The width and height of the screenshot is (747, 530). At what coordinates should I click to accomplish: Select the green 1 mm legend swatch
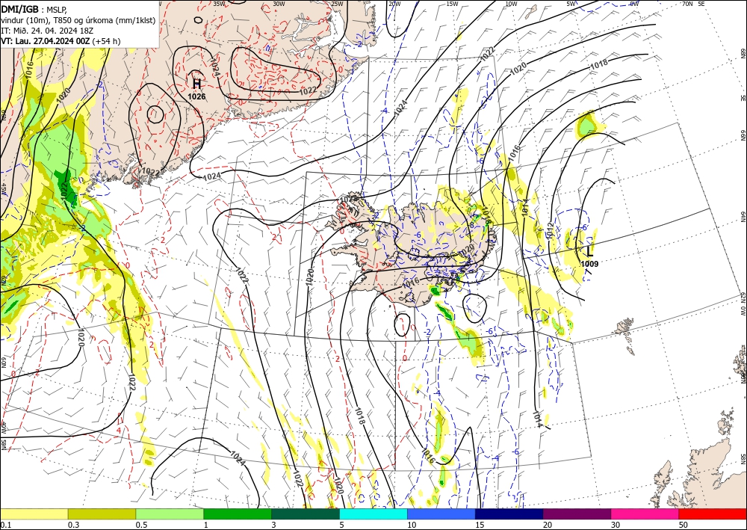tap(238, 514)
